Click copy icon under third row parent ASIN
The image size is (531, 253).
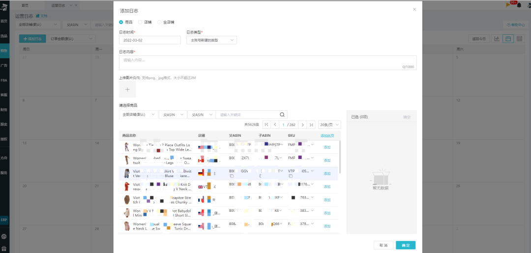click(x=232, y=176)
